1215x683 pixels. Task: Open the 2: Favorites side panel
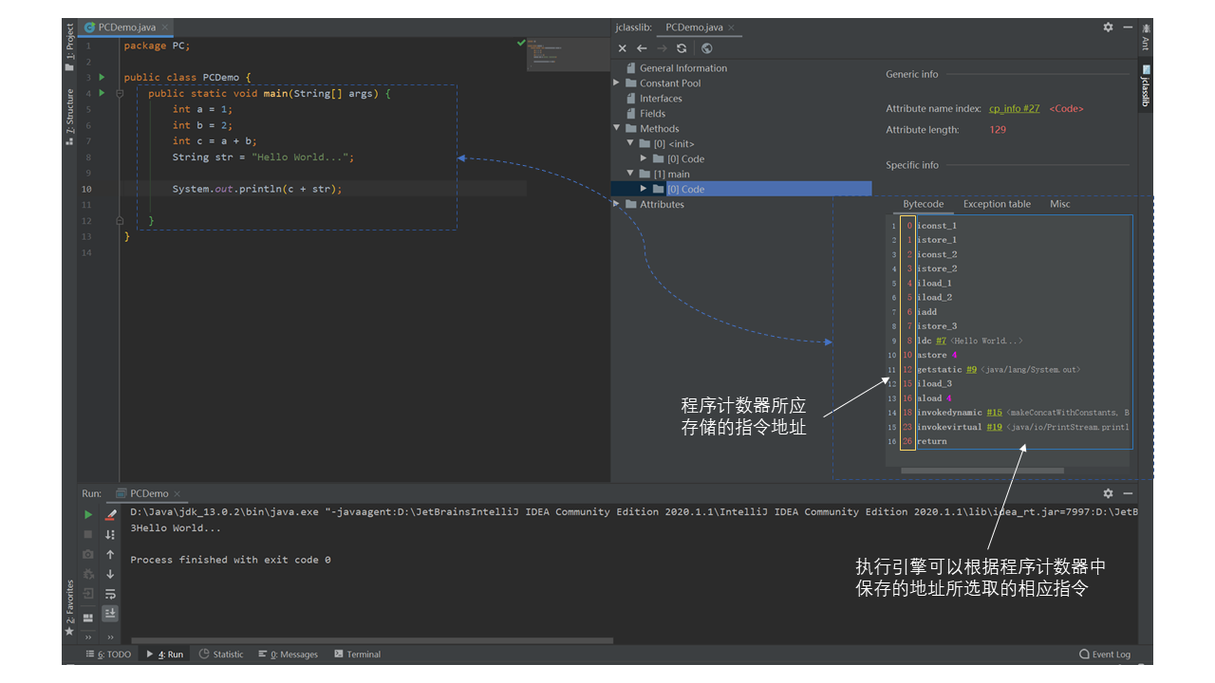(x=69, y=607)
